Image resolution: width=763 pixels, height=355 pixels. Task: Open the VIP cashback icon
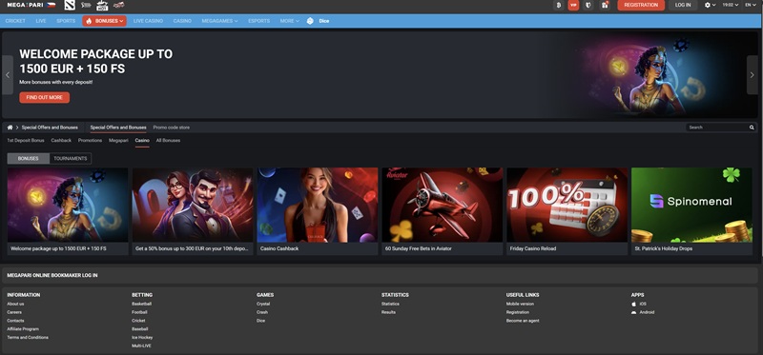point(573,5)
